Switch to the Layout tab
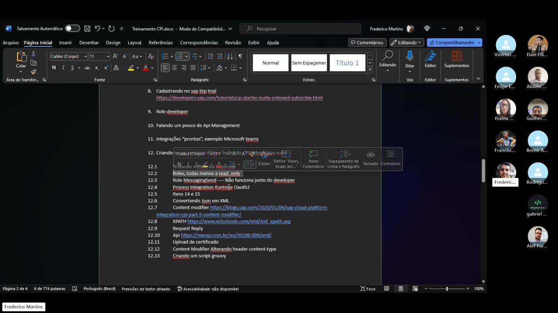Image resolution: width=558 pixels, height=313 pixels. click(134, 43)
